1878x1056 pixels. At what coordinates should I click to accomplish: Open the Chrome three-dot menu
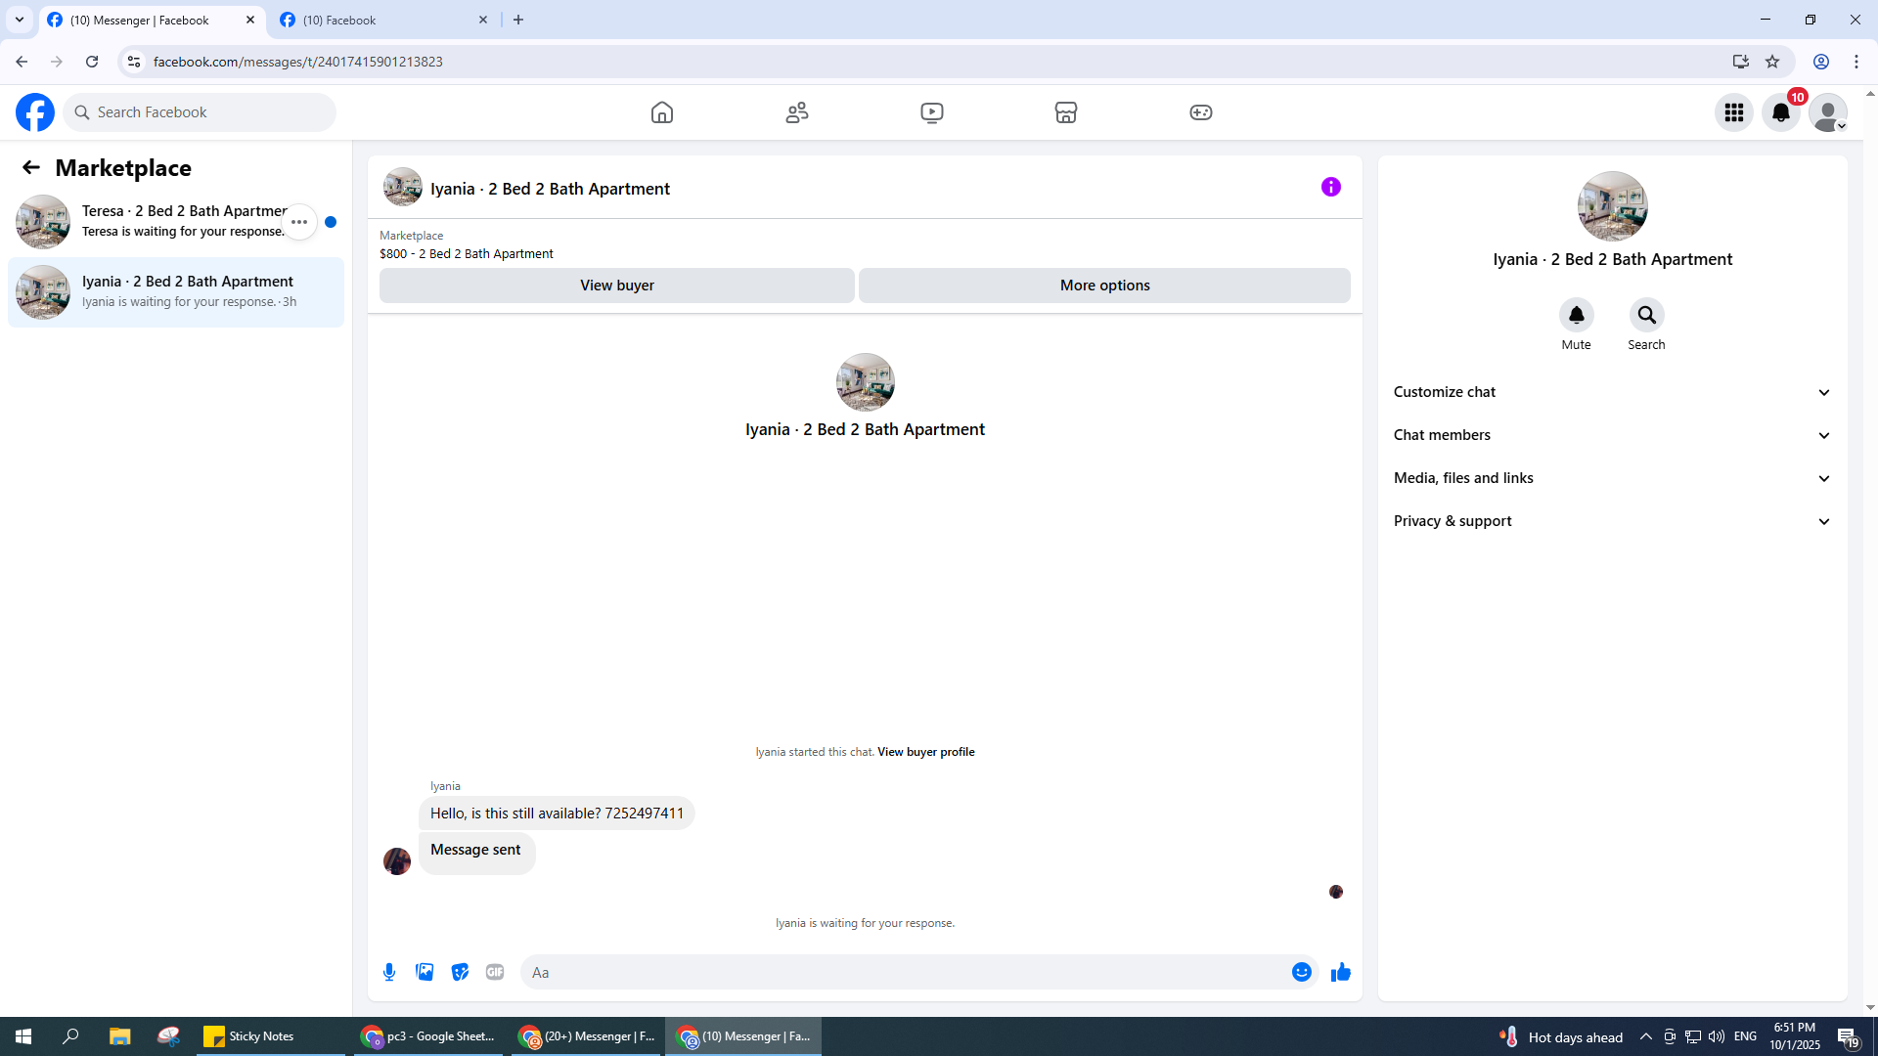coord(1856,62)
